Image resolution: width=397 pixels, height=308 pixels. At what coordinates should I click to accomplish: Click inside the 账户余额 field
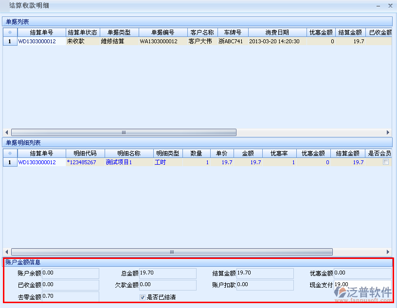pyautogui.click(x=71, y=273)
